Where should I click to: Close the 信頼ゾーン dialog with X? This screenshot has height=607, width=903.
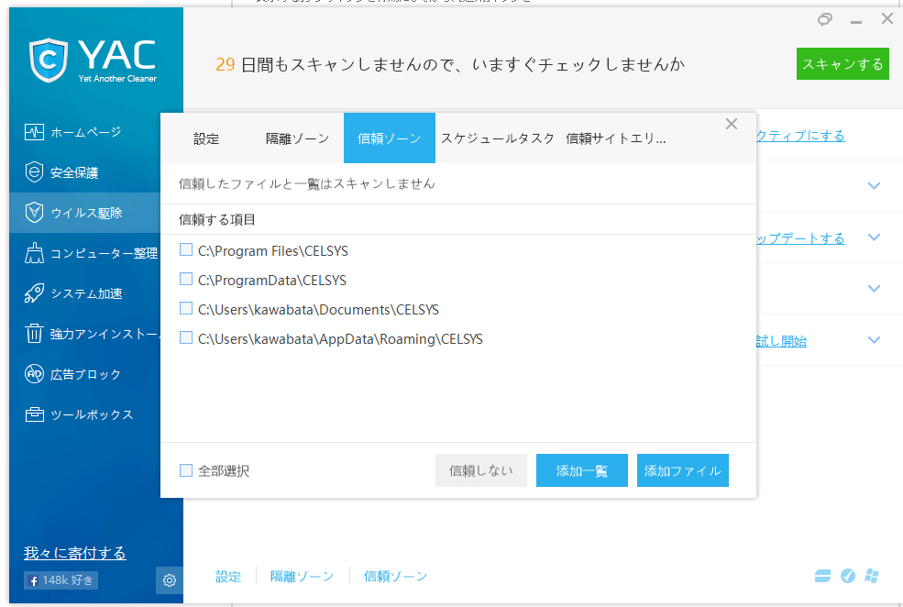click(x=731, y=125)
